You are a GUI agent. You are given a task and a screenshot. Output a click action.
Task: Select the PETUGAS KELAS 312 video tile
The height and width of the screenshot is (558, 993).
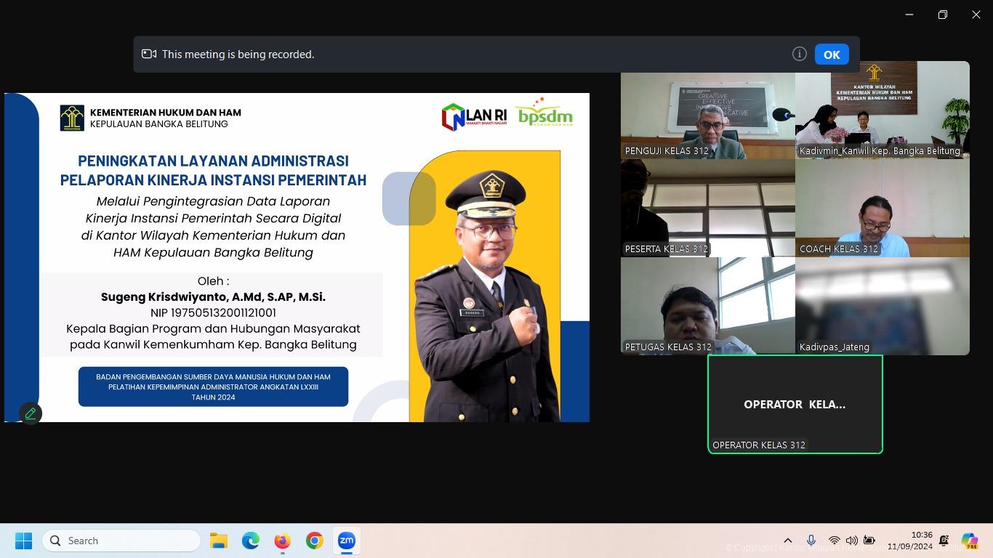[x=708, y=306]
